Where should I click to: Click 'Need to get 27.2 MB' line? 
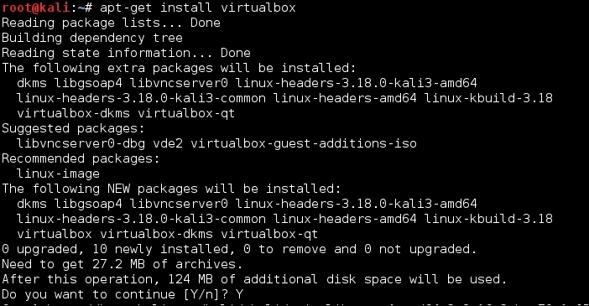click(122, 264)
